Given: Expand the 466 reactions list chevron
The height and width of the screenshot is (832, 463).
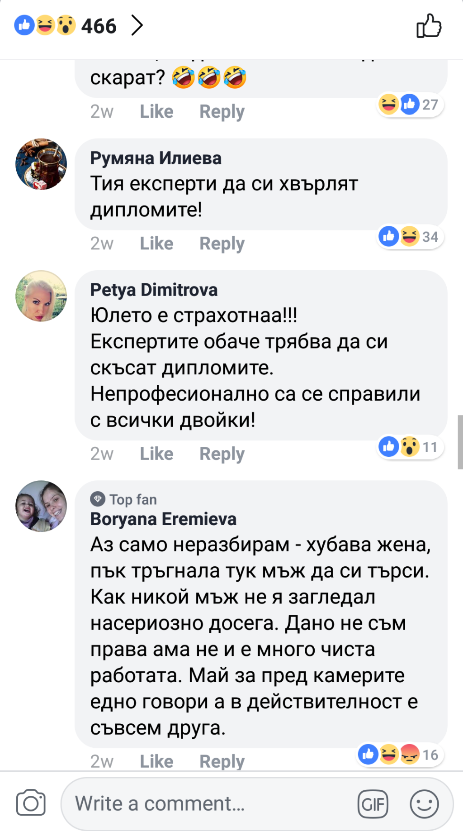Looking at the screenshot, I should pos(137,25).
